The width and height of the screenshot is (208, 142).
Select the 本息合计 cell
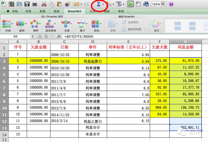(x=93, y=134)
